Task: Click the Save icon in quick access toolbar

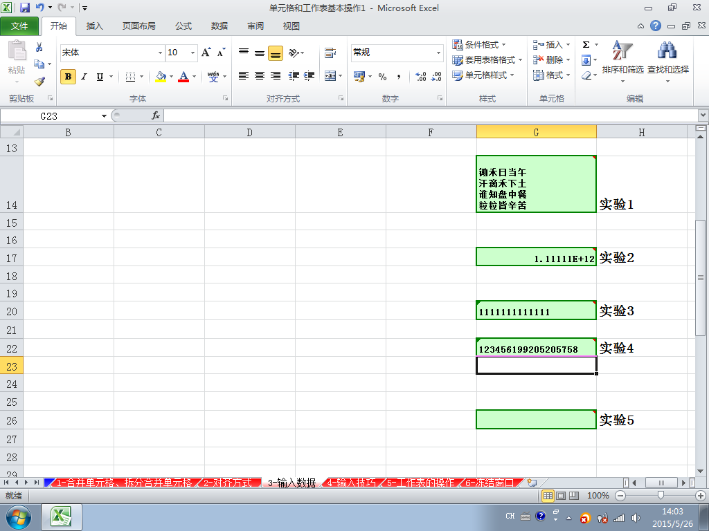Action: tap(24, 8)
